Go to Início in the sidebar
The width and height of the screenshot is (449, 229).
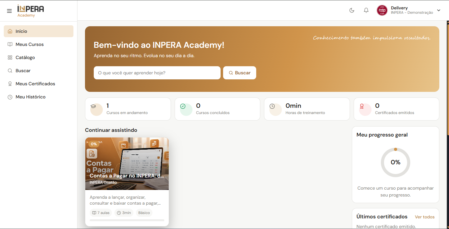(38, 31)
